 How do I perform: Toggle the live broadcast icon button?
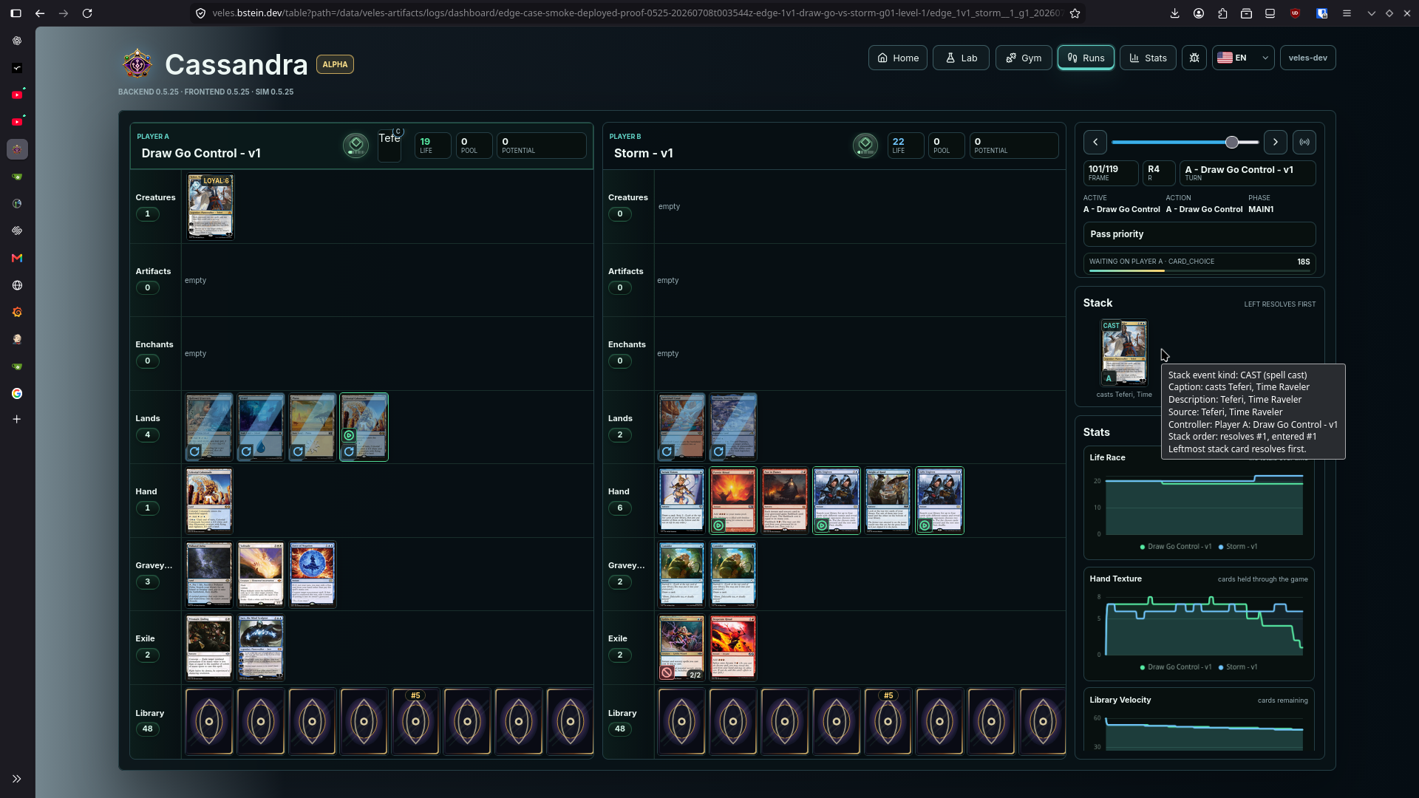[1305, 142]
